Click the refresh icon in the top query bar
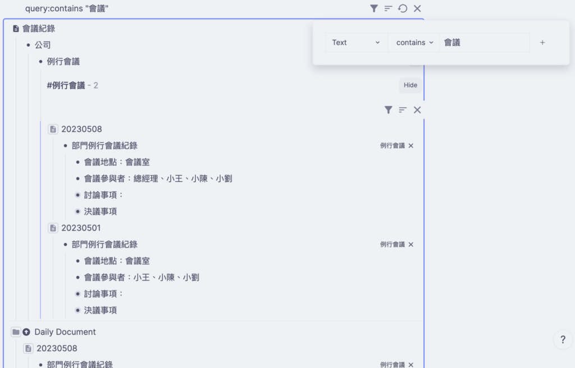The image size is (575, 368). [x=403, y=8]
